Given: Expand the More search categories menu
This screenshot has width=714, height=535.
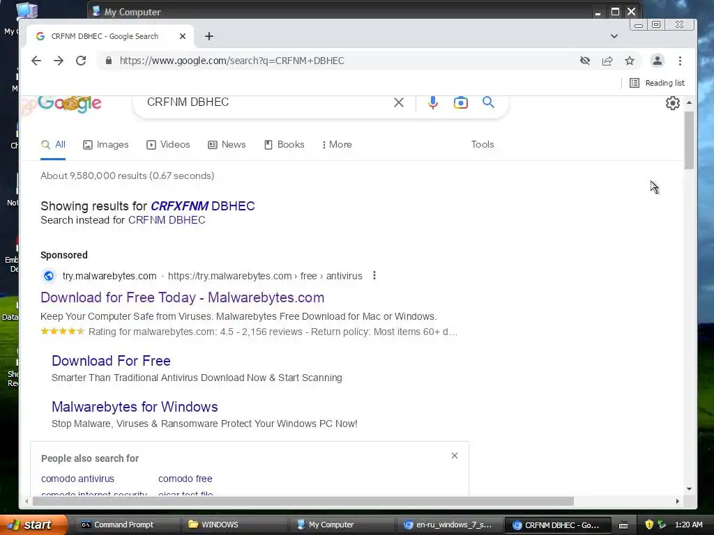Looking at the screenshot, I should [337, 145].
